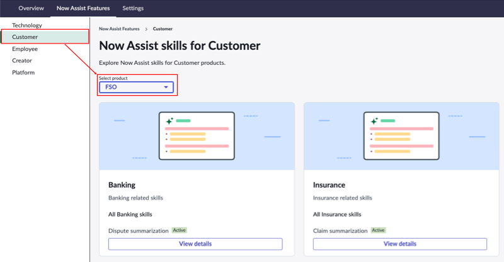This screenshot has width=504, height=262.
Task: Select Employee in the sidebar
Action: point(25,49)
